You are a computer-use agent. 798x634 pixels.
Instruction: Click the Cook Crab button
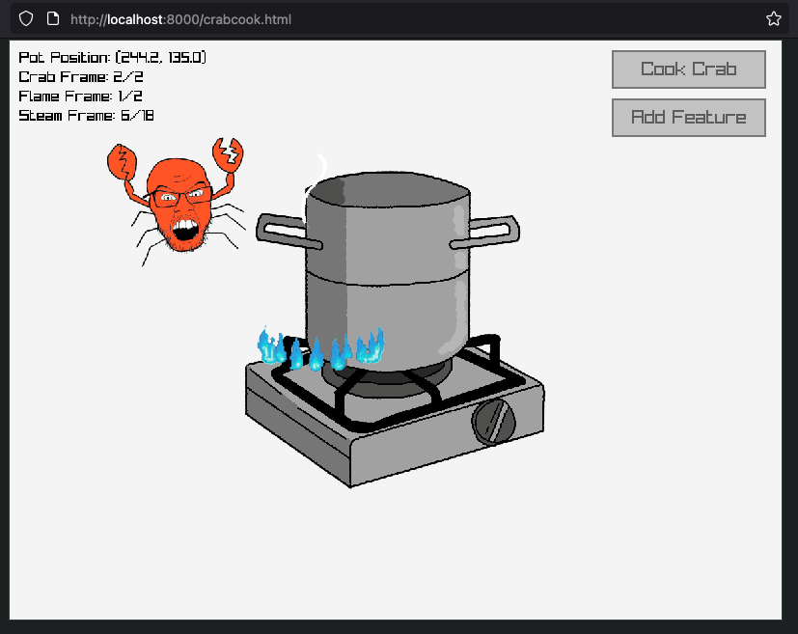(x=689, y=69)
